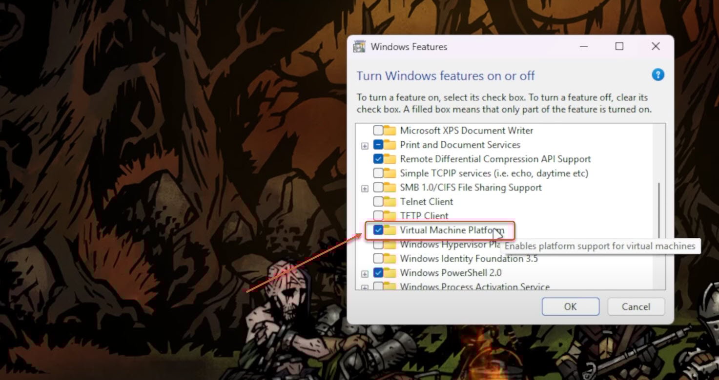The width and height of the screenshot is (719, 380).
Task: Expand SMB 1.0/CIFS File Sharing Support
Action: 364,188
